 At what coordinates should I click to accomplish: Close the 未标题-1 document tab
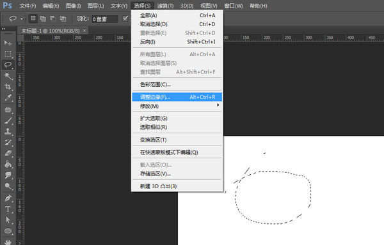pos(84,31)
